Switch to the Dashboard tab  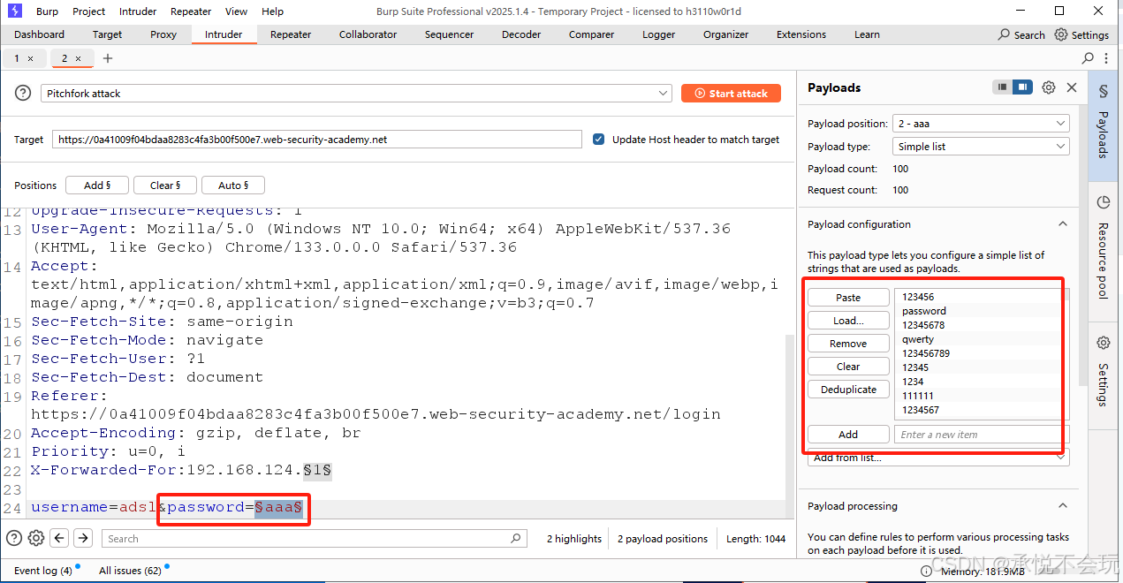coord(40,34)
